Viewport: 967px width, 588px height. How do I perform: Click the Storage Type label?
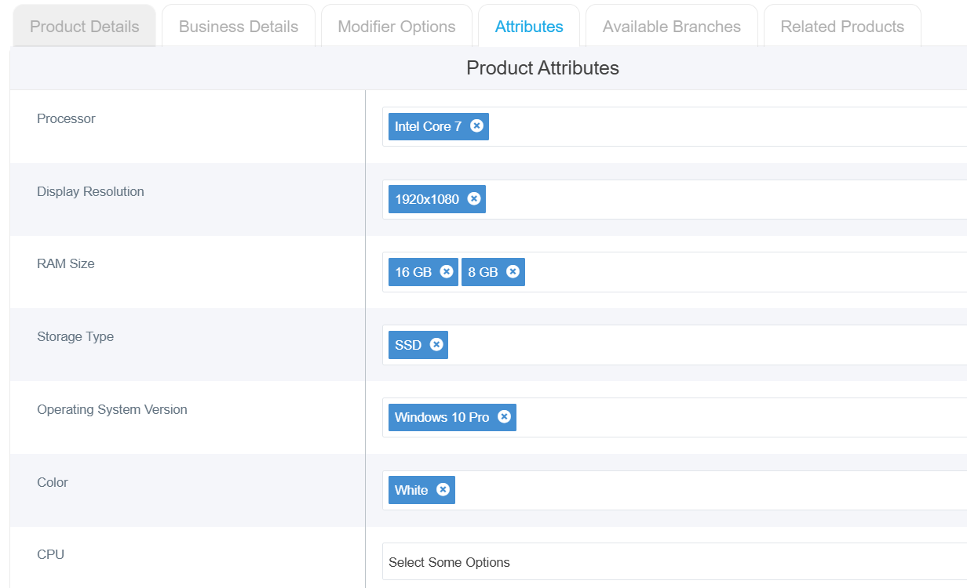click(75, 336)
